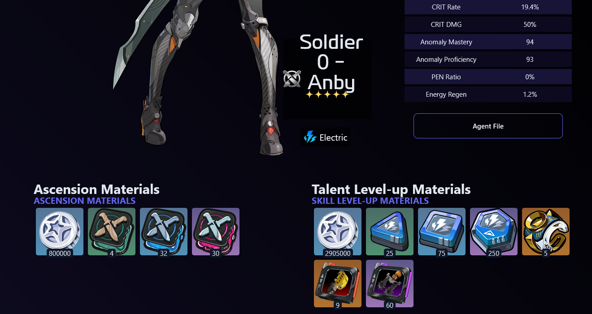The image size is (592, 314).
Task: Select the pink crossed-daggers material showing 30
Action: tap(216, 232)
